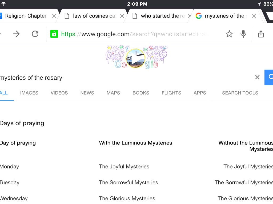Image resolution: width=273 pixels, height=204 pixels.
Task: Reload the page with refresh icon
Action: [35, 34]
